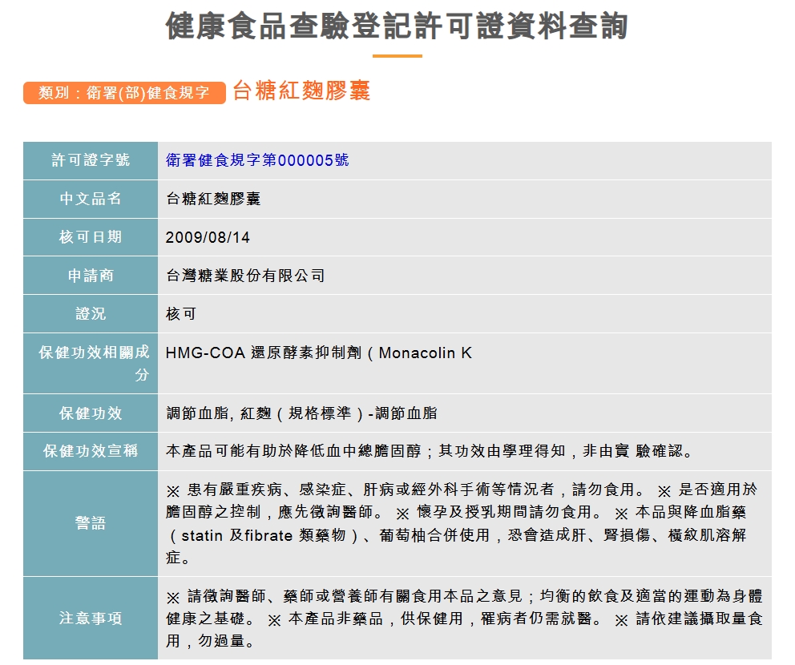This screenshot has width=795, height=665.
Task: Click the 台糖紅麴膠囊 value in the table
Action: click(213, 199)
